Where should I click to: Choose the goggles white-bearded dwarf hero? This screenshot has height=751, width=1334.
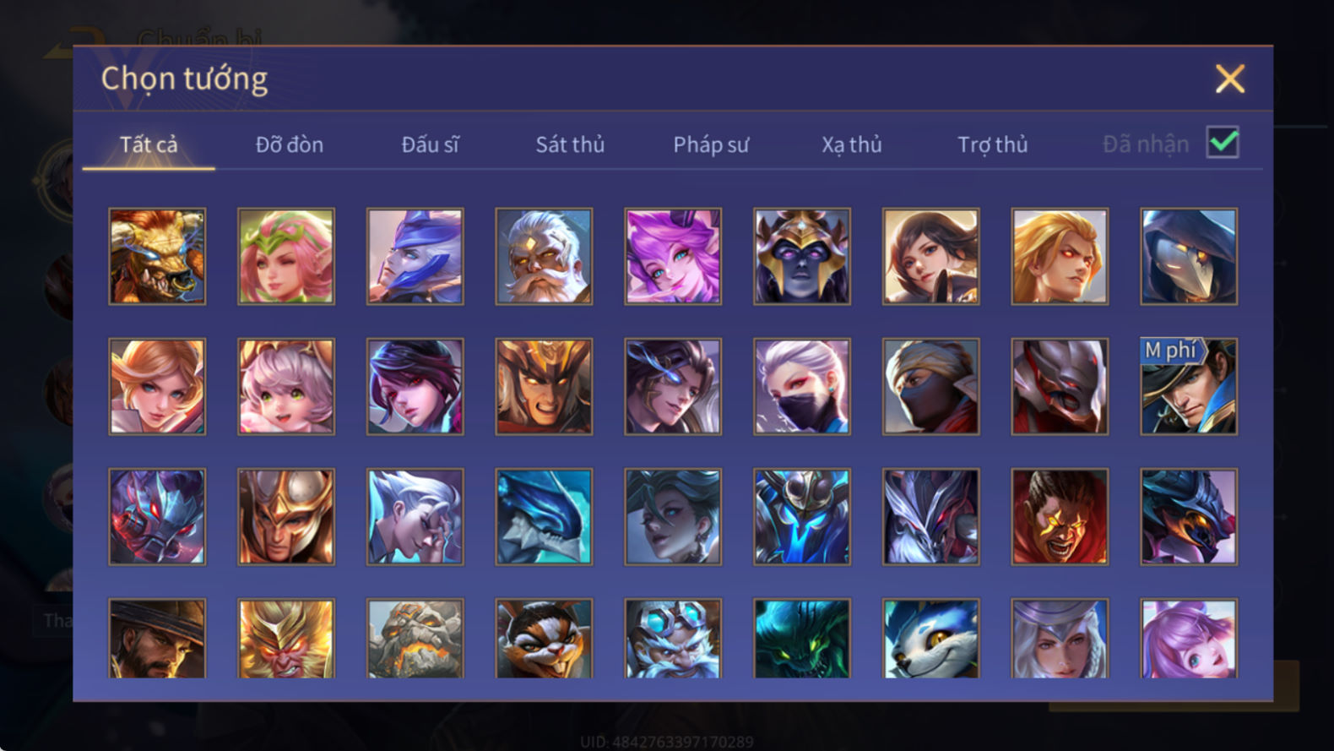673,639
